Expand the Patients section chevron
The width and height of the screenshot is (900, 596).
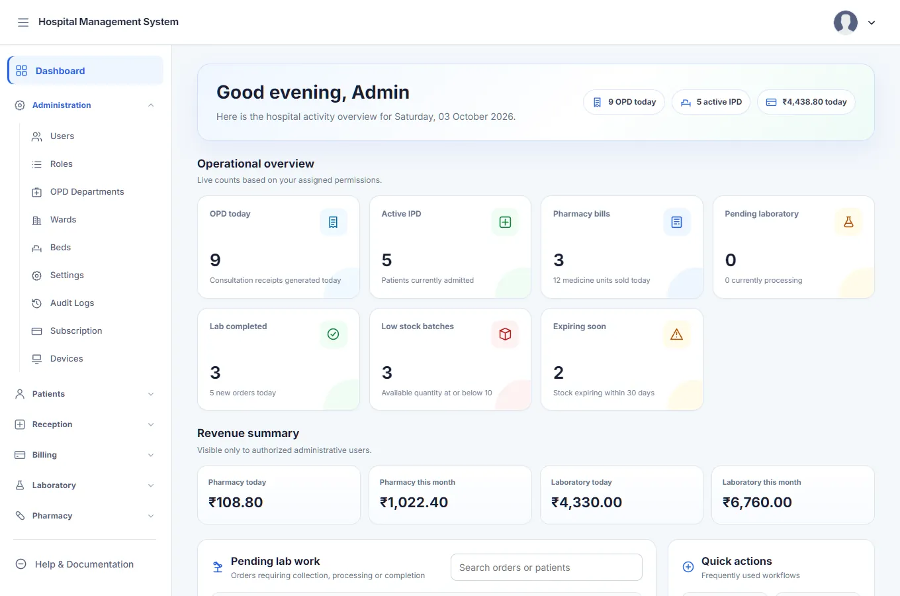[x=151, y=394]
